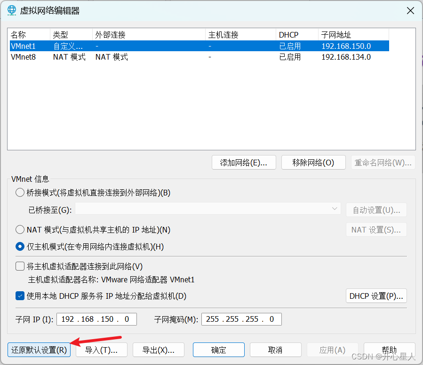Click the DHCP column header
The height and width of the screenshot is (365, 423).
coord(297,35)
